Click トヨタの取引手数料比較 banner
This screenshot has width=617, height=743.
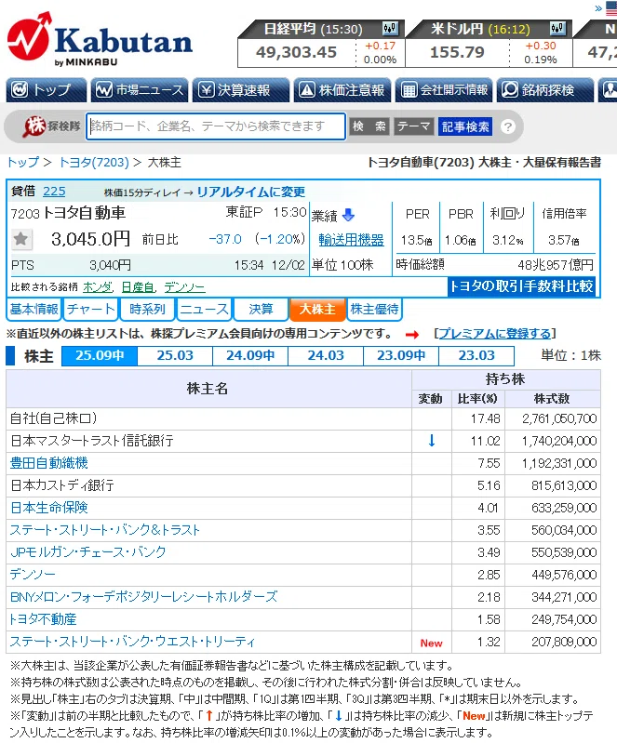(521, 286)
